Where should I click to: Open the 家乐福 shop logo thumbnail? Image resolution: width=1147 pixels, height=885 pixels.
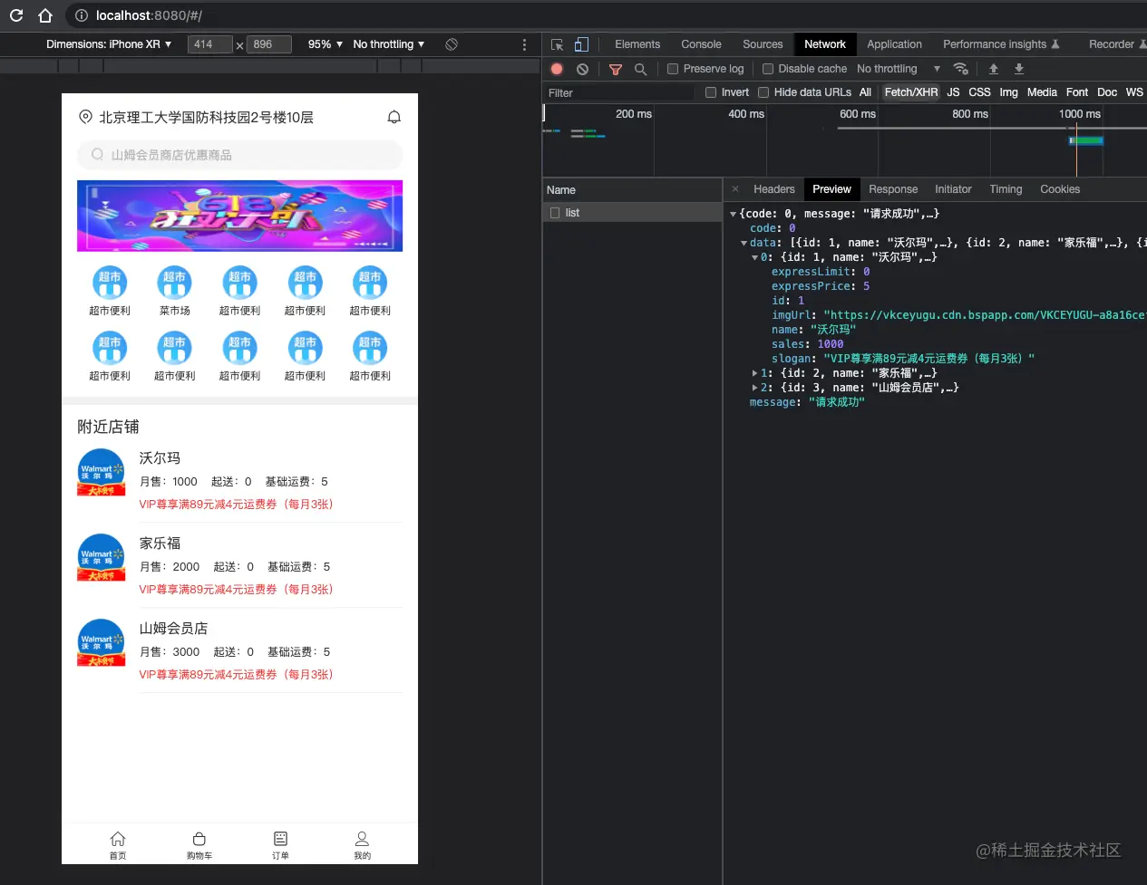[102, 557]
